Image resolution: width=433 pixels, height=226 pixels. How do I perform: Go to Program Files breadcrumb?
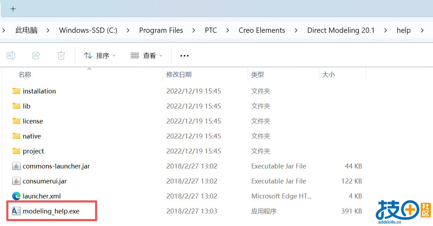(161, 30)
